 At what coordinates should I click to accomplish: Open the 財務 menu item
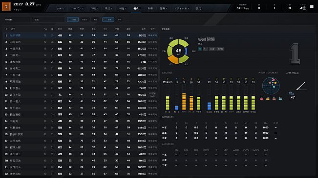point(150,8)
